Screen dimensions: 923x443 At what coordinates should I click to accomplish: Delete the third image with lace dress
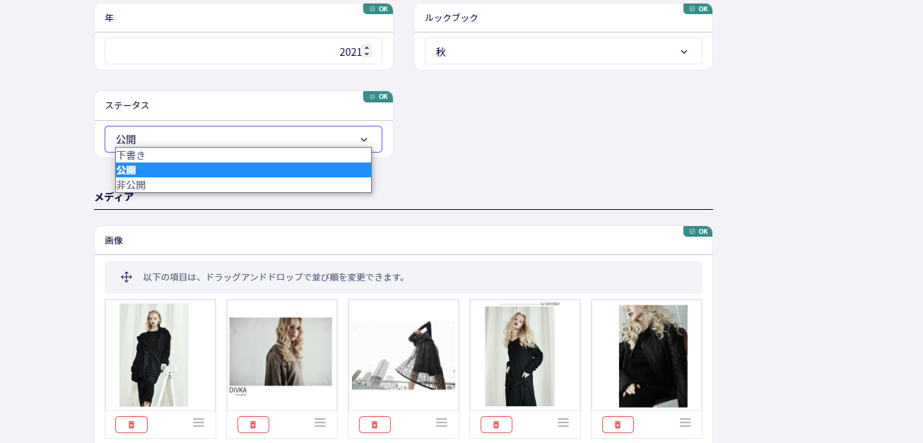pos(375,425)
